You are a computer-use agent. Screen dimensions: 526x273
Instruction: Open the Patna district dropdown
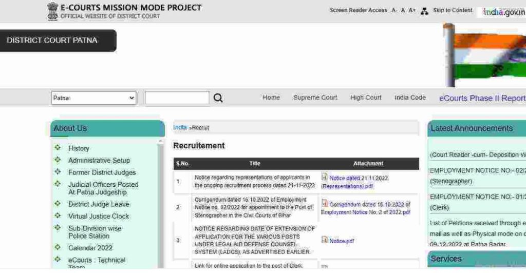point(93,98)
